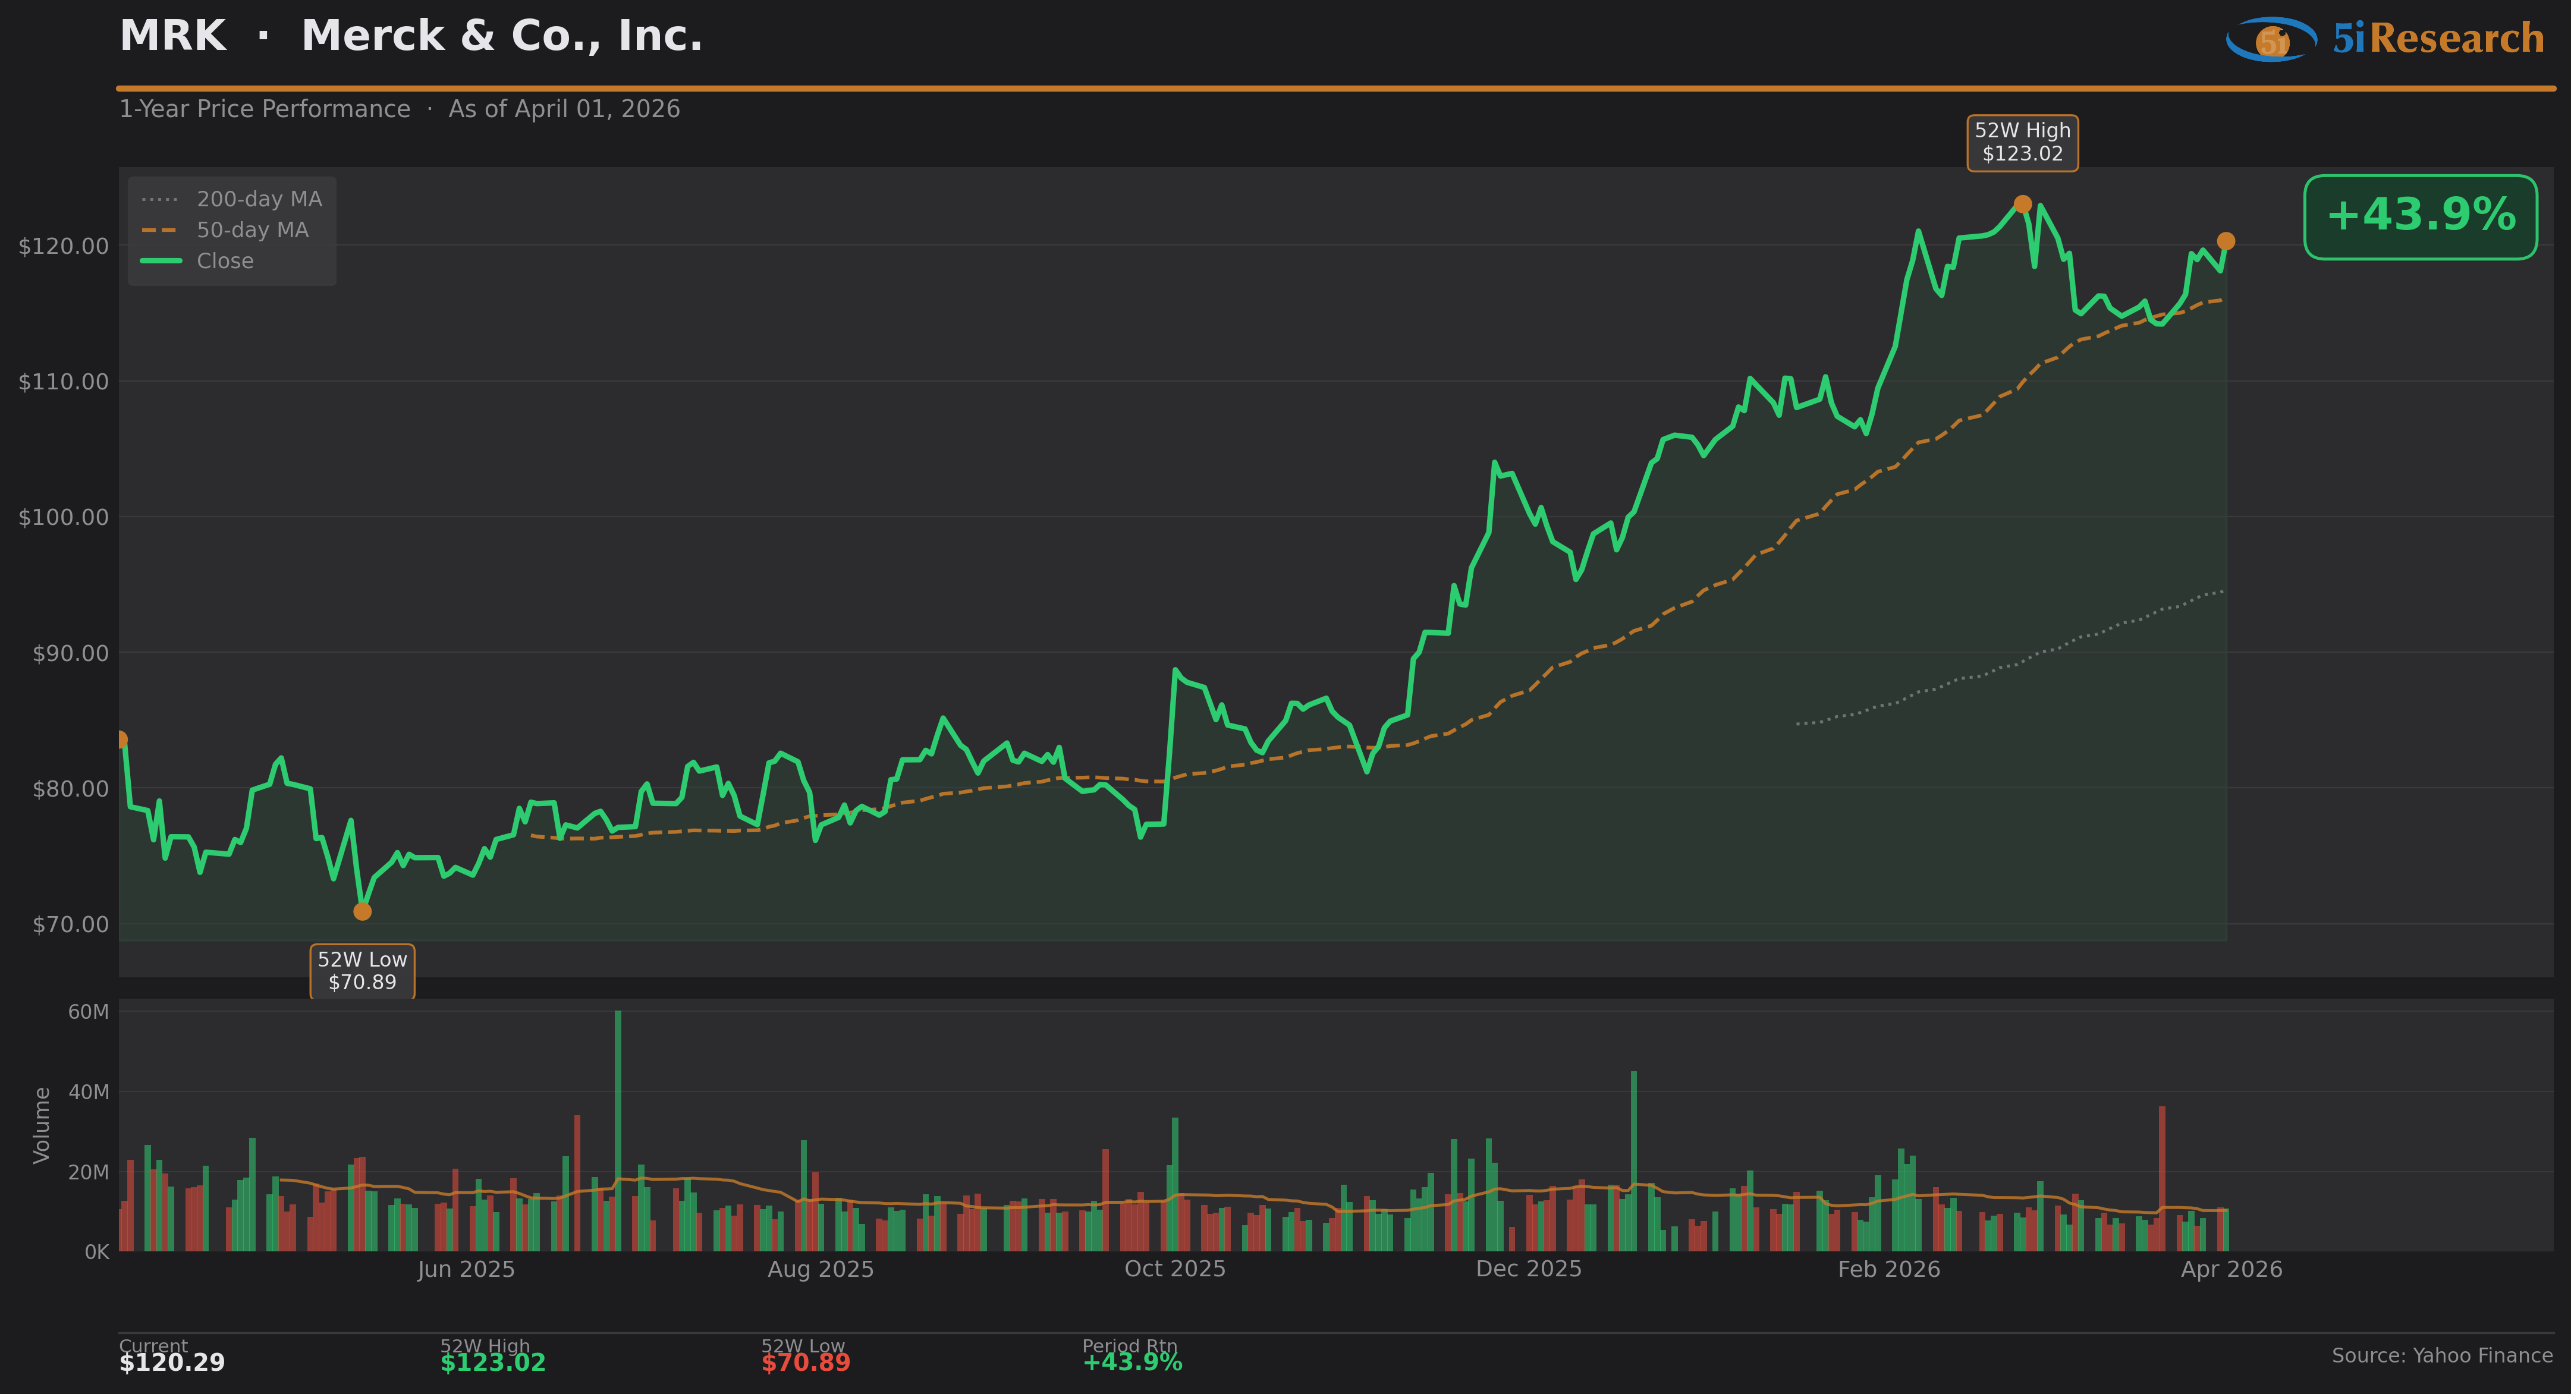Click the 52W Low $70.89 annotation box

click(x=362, y=971)
